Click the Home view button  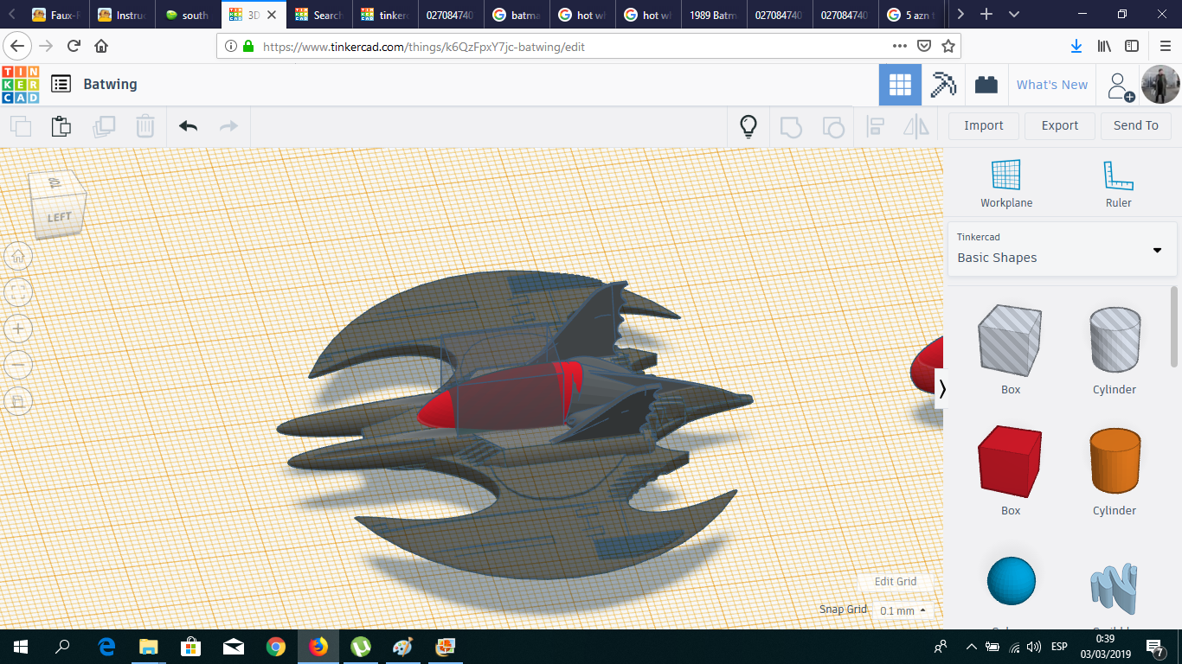[19, 256]
